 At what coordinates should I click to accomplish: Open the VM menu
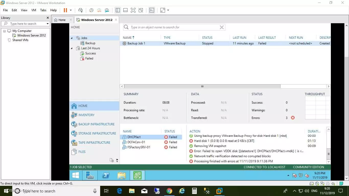click(34, 10)
